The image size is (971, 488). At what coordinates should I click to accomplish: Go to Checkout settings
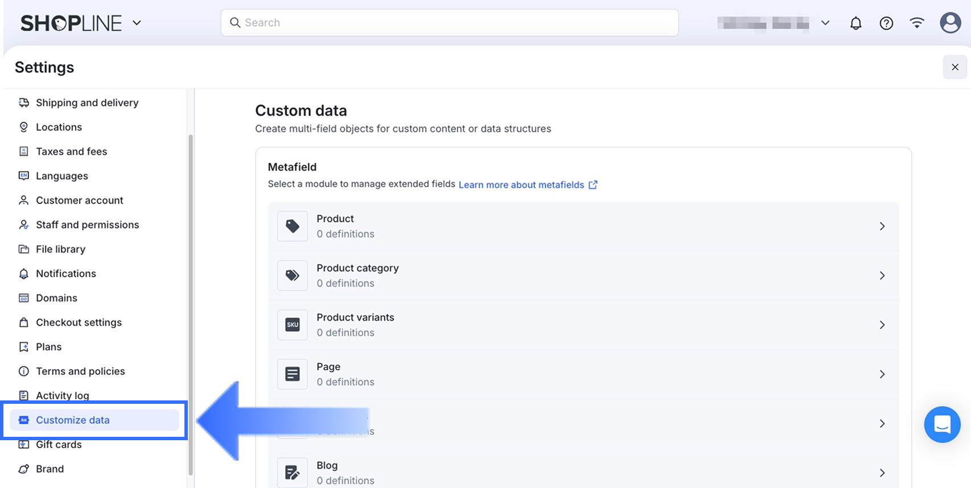(x=79, y=322)
